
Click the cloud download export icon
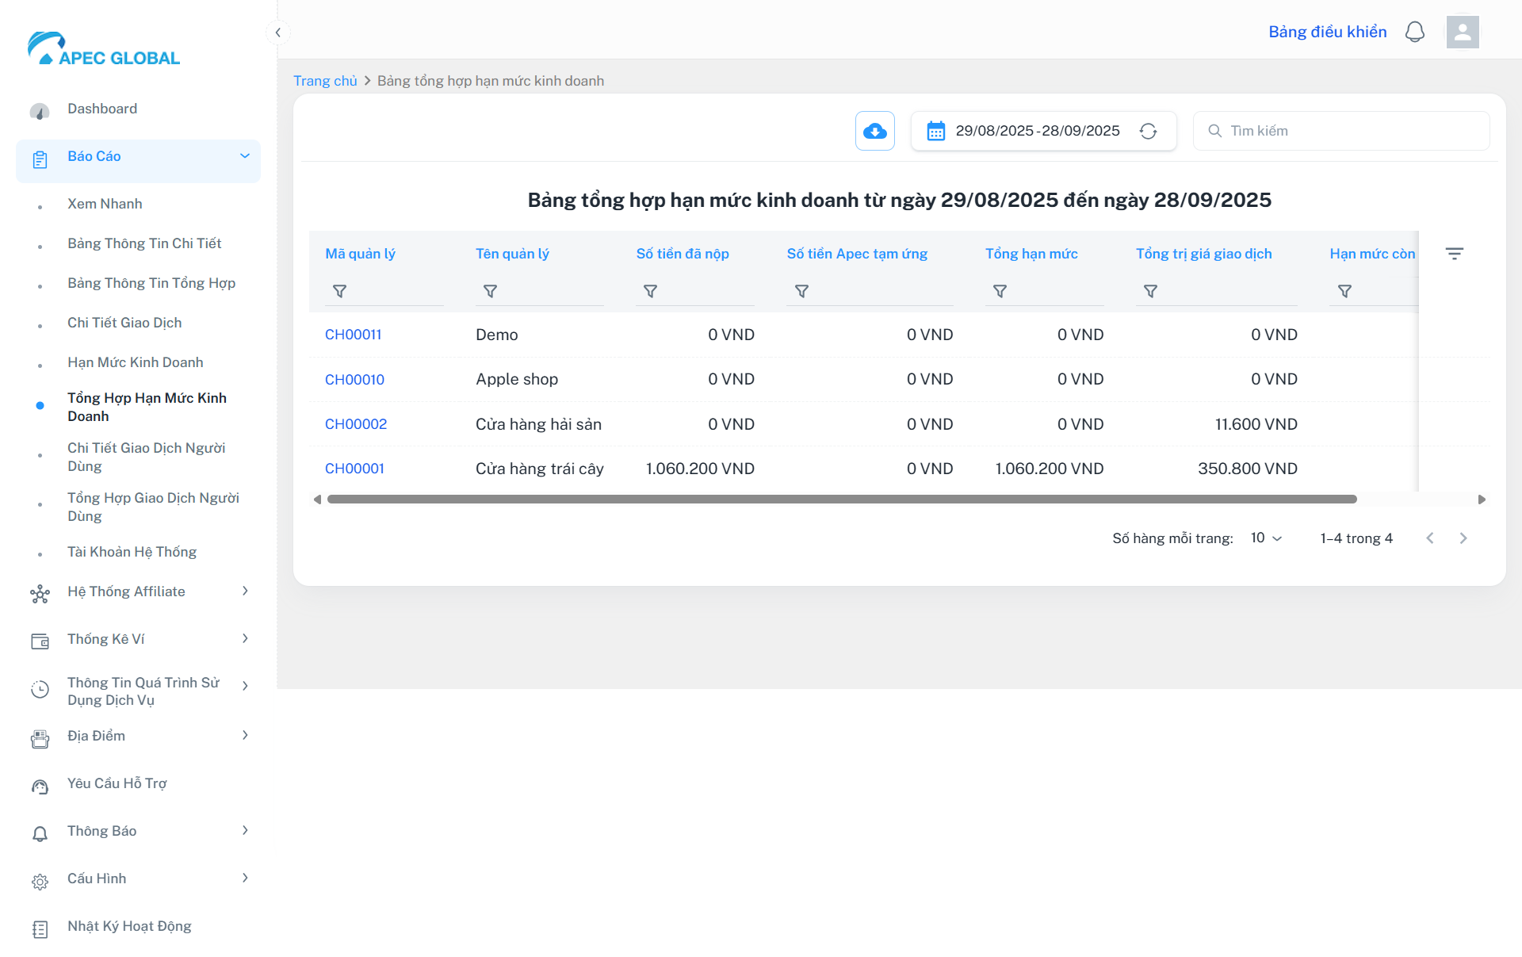coord(874,131)
